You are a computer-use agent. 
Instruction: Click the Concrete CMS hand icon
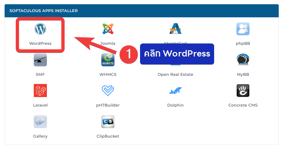coord(243,91)
